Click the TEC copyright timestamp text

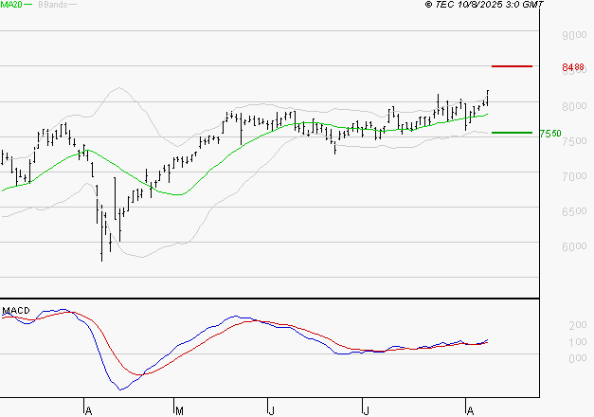click(484, 5)
